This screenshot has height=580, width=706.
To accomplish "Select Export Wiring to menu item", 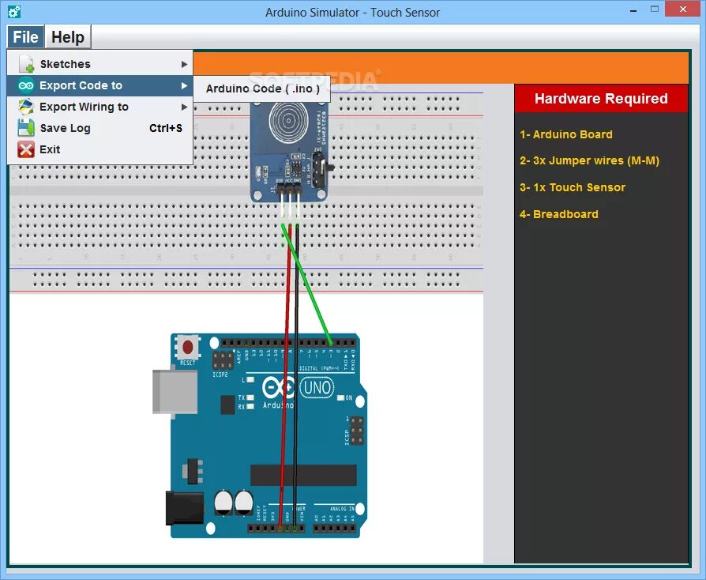I will coord(100,107).
